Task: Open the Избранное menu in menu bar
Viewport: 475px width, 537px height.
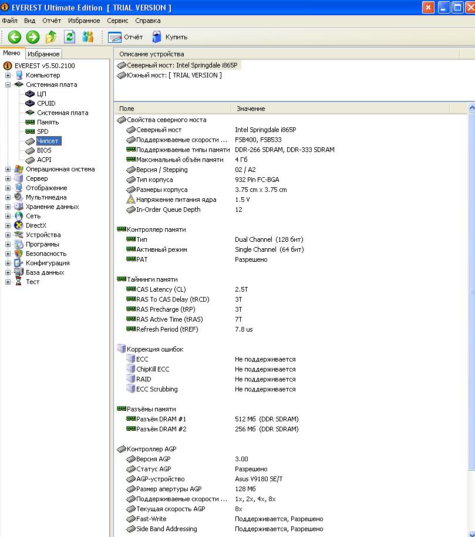Action: [x=84, y=21]
